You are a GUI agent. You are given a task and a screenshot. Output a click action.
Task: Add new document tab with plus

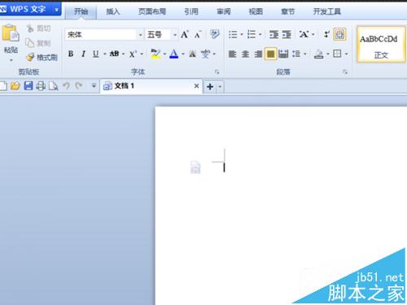point(210,87)
